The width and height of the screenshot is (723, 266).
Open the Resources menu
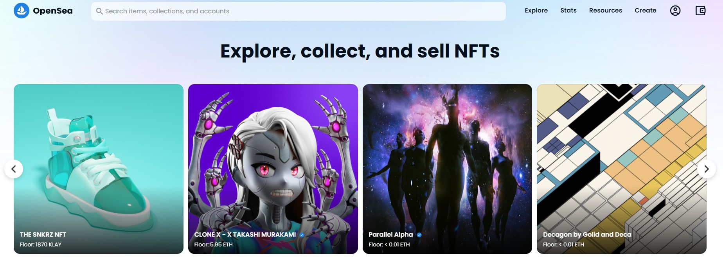[x=605, y=11]
